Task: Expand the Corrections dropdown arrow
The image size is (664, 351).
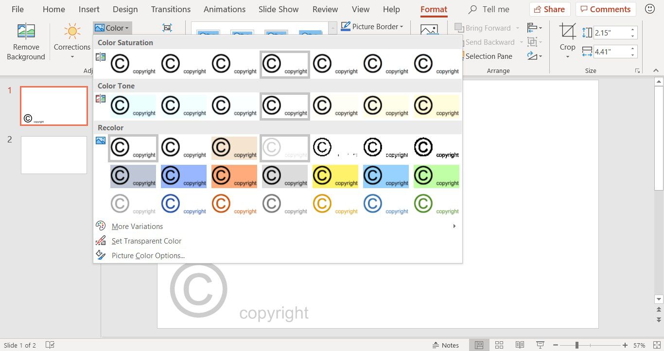Action: click(x=72, y=57)
